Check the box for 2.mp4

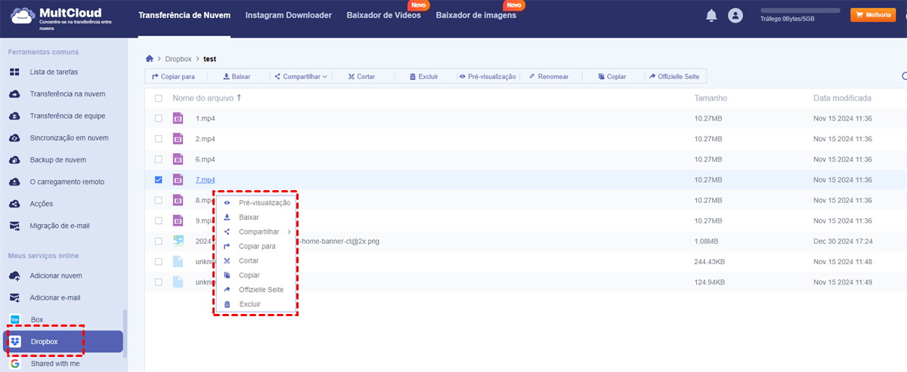tap(158, 139)
